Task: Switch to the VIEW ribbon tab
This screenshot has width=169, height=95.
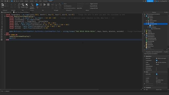Action: click(x=40, y=1)
